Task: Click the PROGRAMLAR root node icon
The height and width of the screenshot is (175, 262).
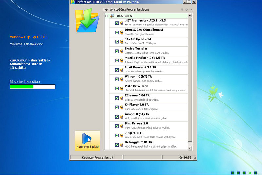Action: (112, 16)
